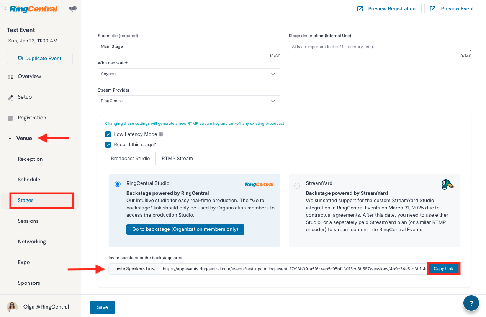Click Duplicate Event button
Image resolution: width=486 pixels, height=317 pixels.
(40, 58)
